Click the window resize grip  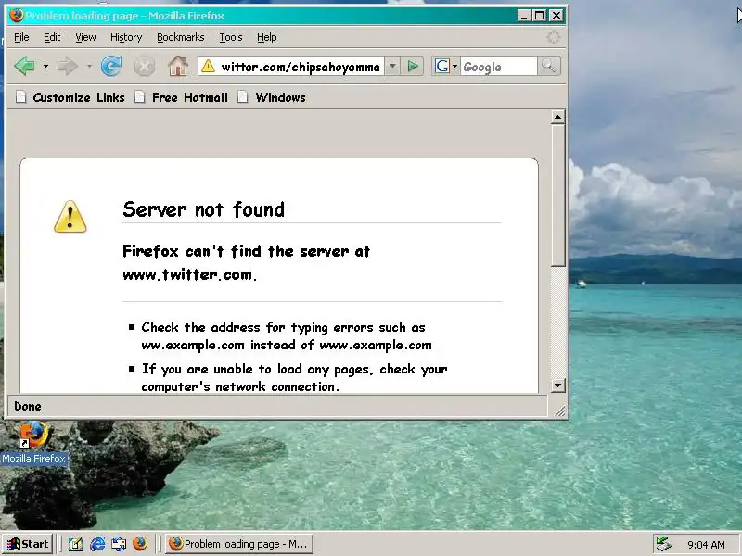[560, 411]
